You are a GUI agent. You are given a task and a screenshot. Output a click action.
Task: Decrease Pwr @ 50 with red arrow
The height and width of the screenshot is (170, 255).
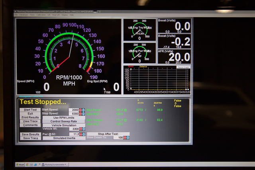(81, 134)
